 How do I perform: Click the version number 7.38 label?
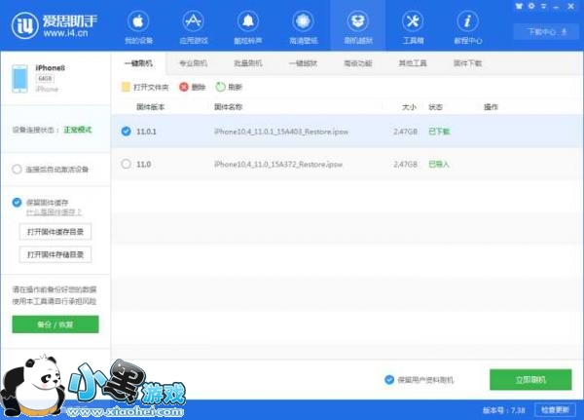click(504, 410)
